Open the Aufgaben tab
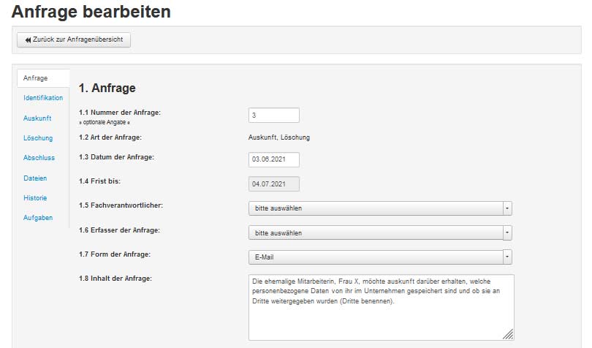The image size is (592, 348). coord(38,218)
